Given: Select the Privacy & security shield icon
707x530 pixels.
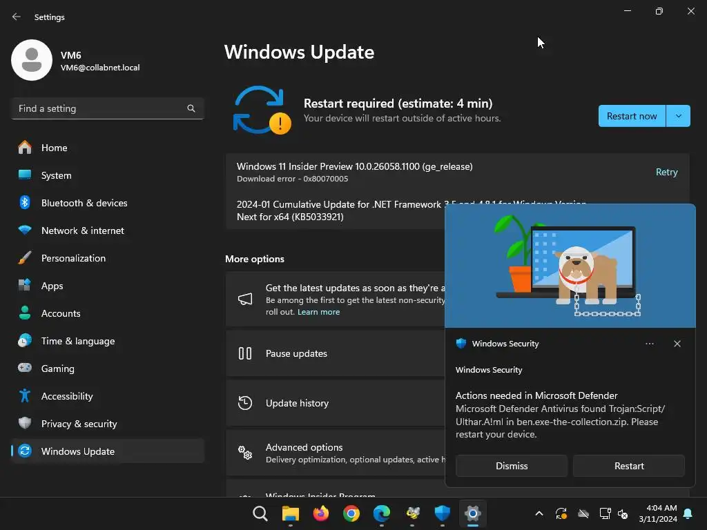Looking at the screenshot, I should pyautogui.click(x=25, y=423).
